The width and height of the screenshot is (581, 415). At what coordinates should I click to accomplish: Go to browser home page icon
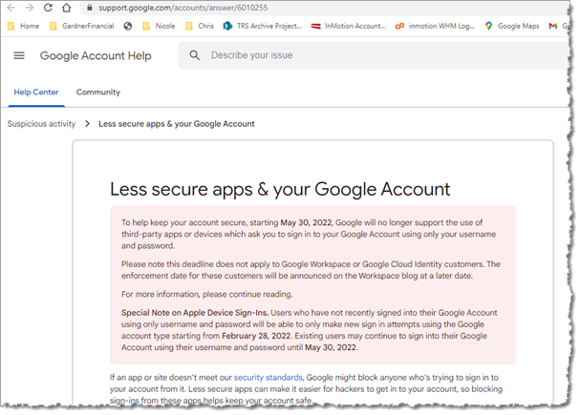point(65,8)
